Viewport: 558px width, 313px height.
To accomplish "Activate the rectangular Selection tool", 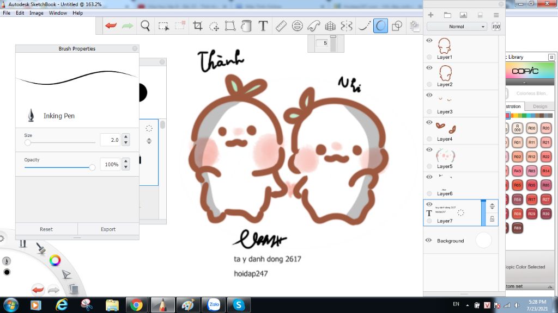I will coord(163,26).
